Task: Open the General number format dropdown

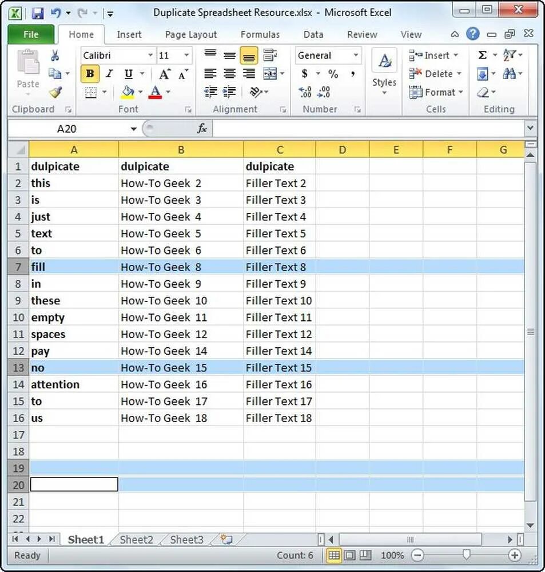Action: 356,55
